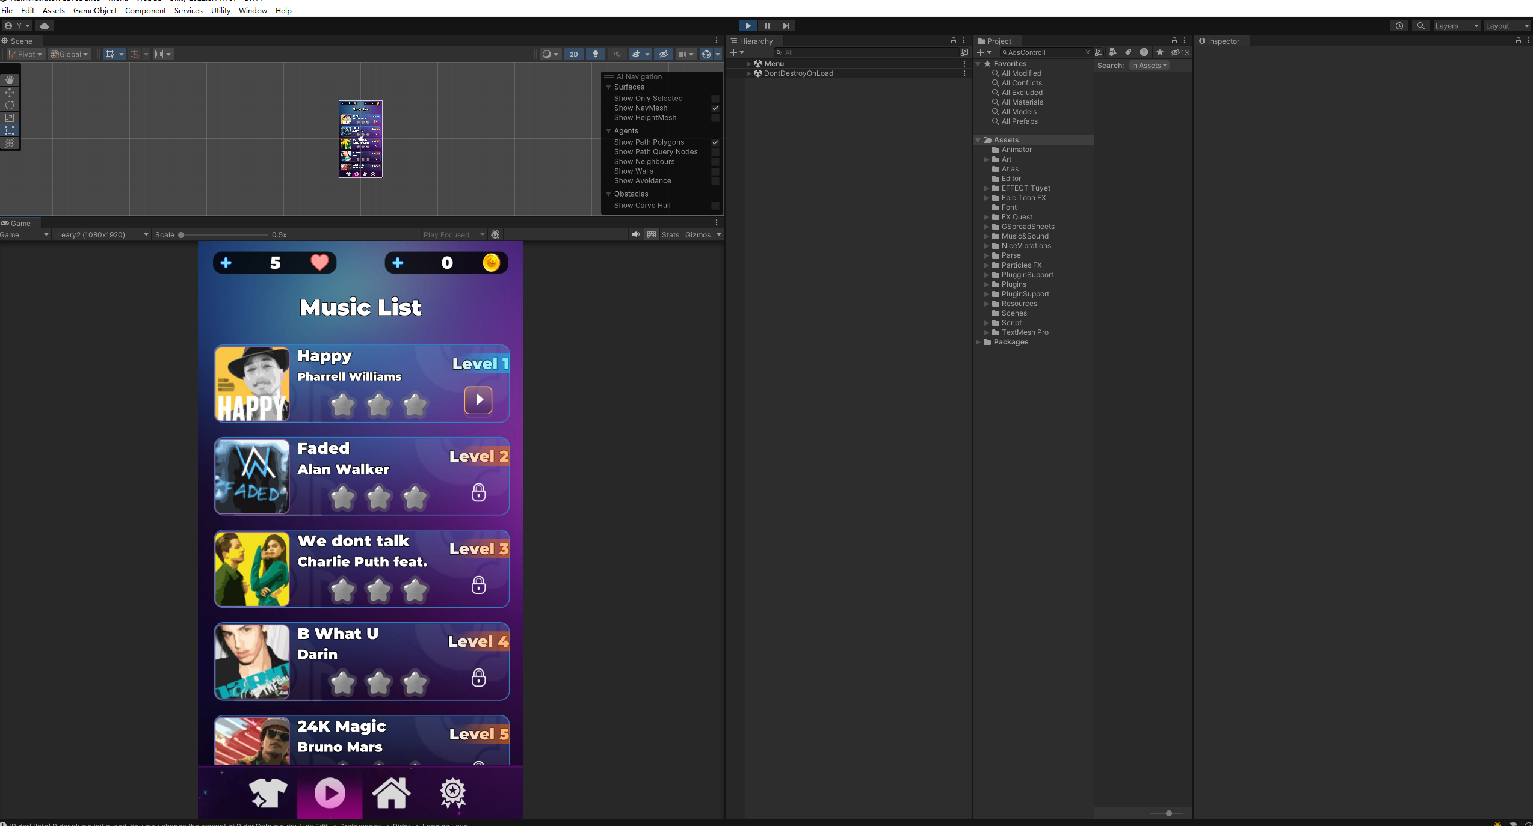Lock the Inspector panel
The width and height of the screenshot is (1533, 826).
(1519, 41)
